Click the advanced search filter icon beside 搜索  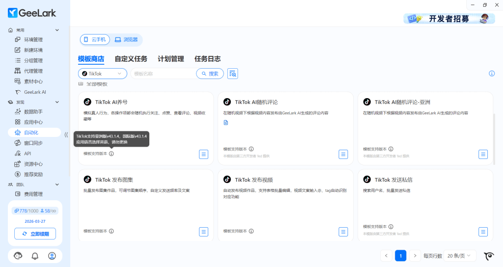pyautogui.click(x=233, y=74)
